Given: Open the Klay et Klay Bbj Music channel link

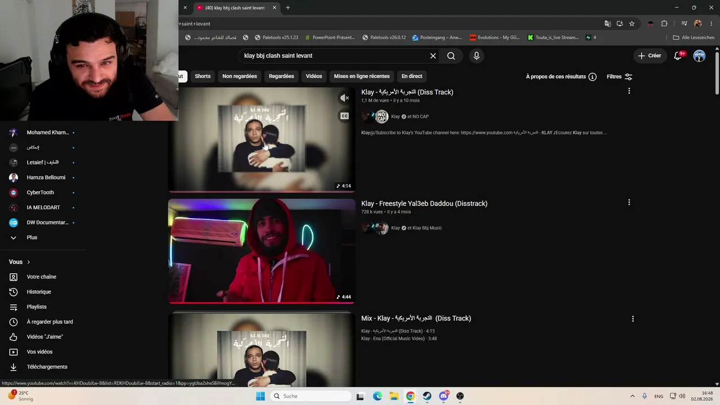Looking at the screenshot, I should click(x=416, y=228).
